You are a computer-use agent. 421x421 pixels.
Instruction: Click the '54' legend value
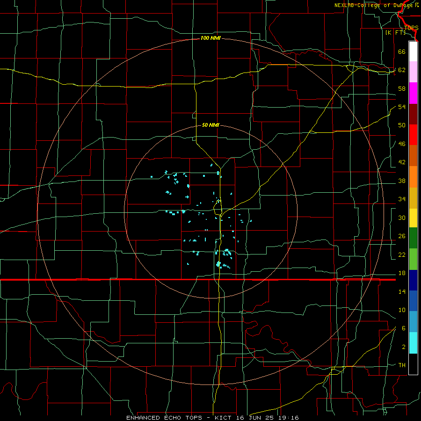402,107
